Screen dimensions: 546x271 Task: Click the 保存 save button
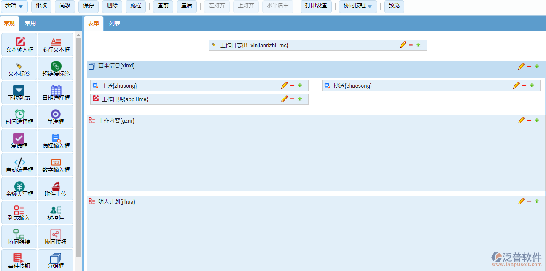point(88,6)
